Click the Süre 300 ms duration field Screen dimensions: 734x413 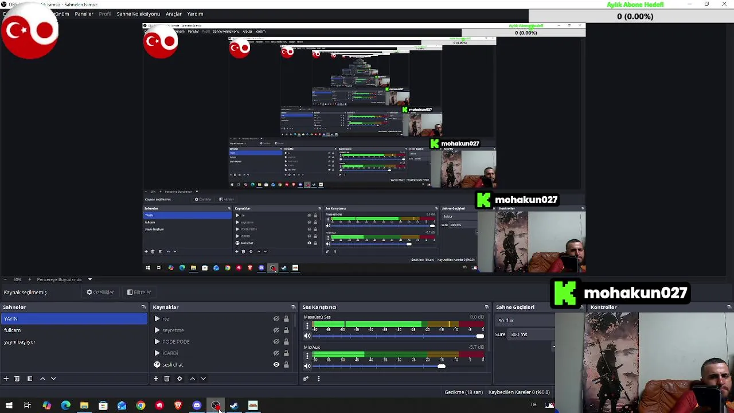(531, 334)
